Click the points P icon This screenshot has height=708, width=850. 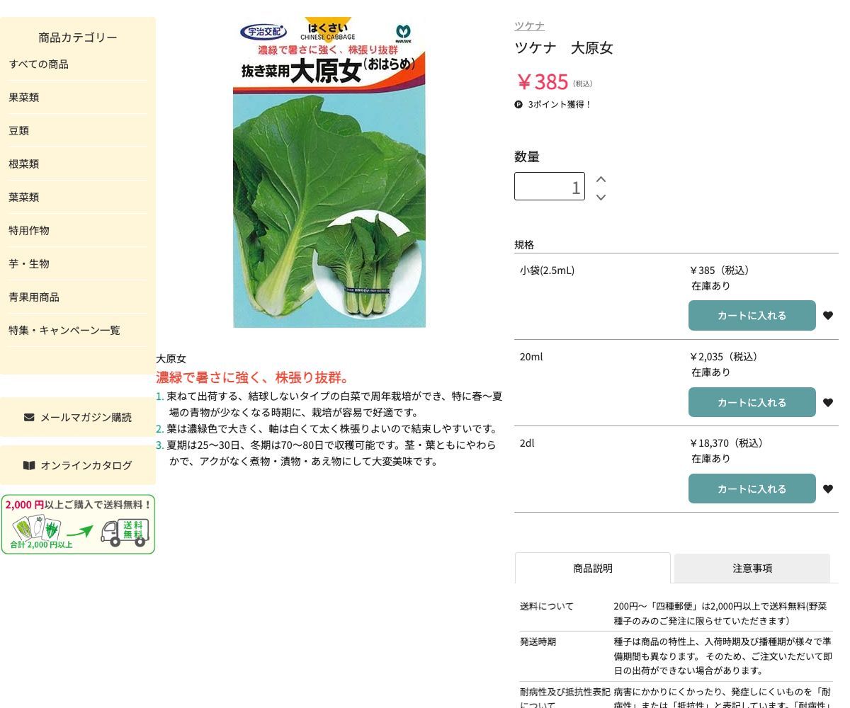(518, 105)
